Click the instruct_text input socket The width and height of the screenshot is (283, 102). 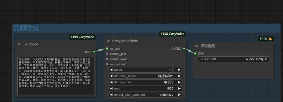107,64
